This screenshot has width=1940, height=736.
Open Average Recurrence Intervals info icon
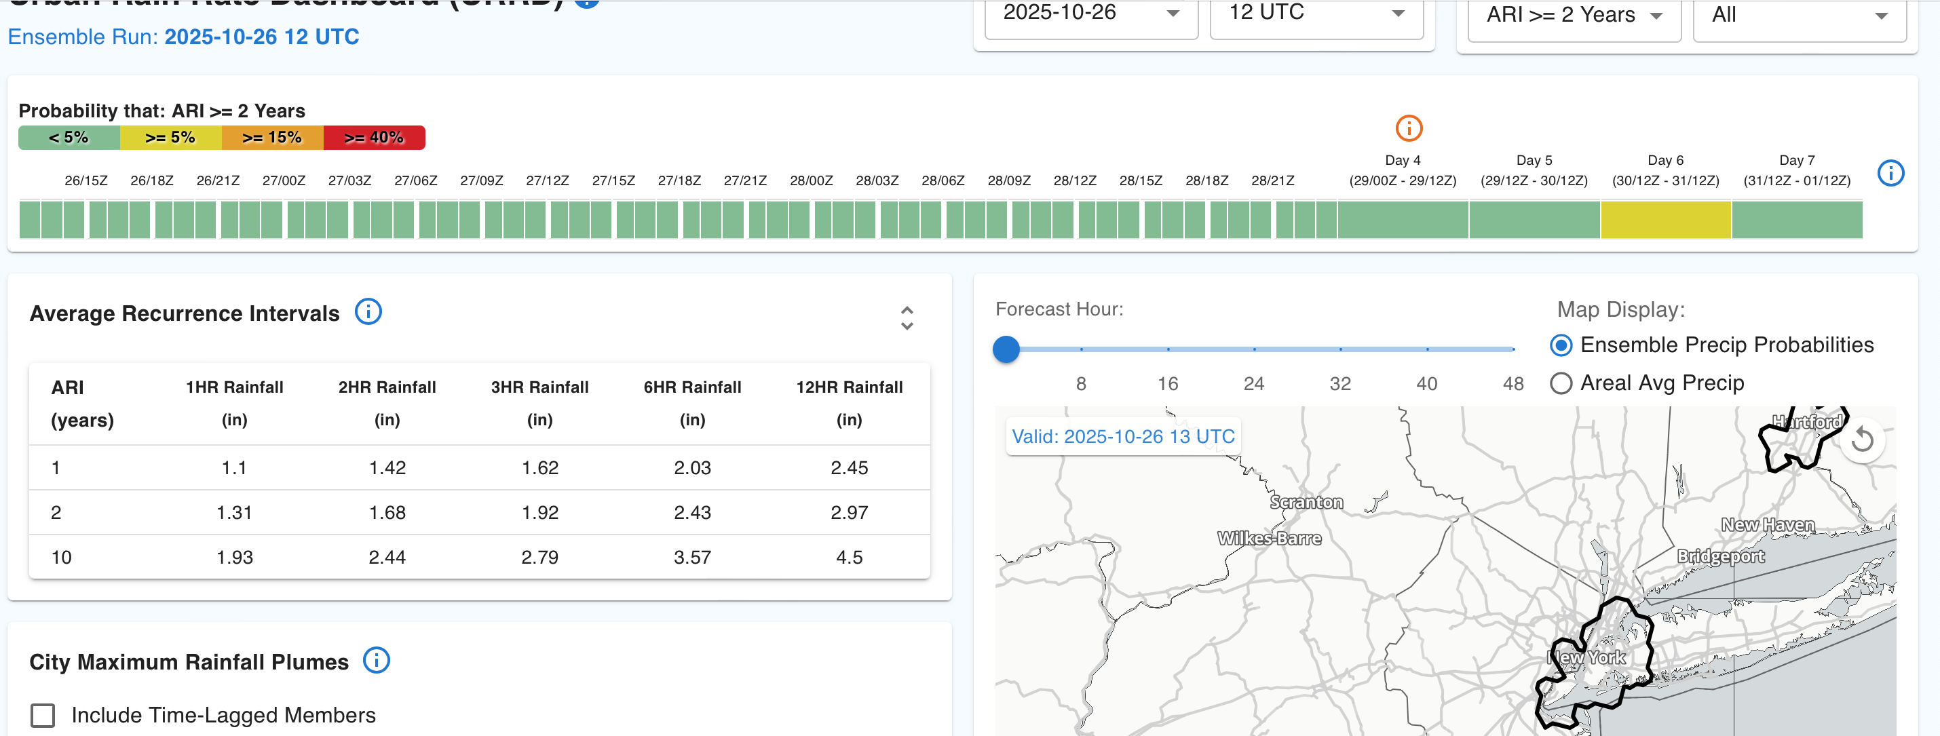point(368,311)
